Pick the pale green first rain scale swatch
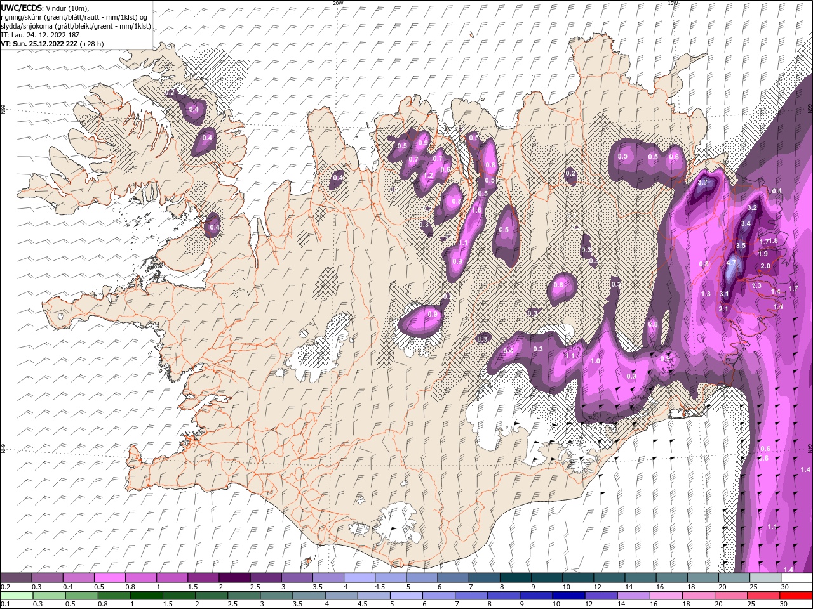The height and width of the screenshot is (609, 813). [x=17, y=596]
